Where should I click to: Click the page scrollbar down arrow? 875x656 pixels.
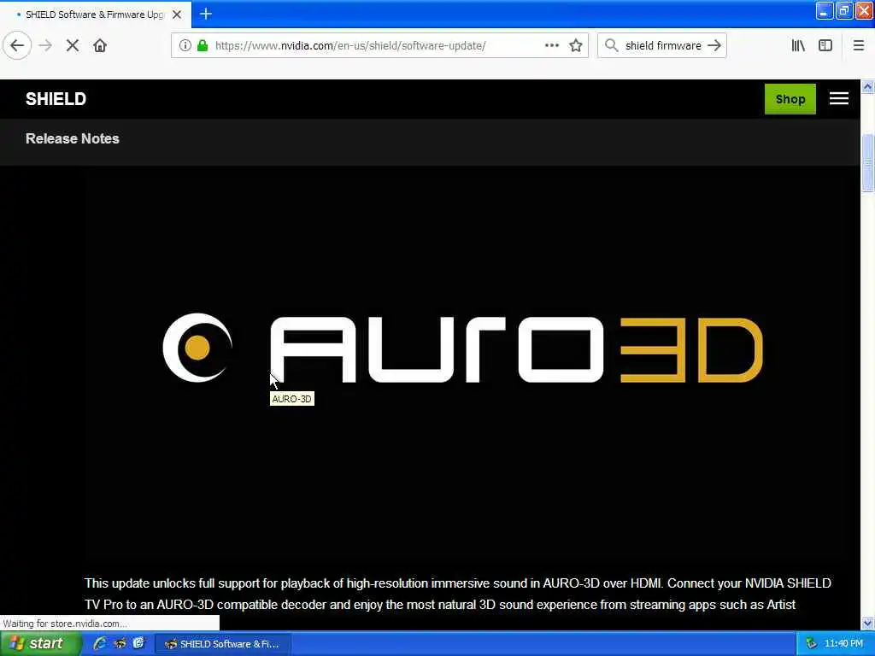tap(868, 623)
